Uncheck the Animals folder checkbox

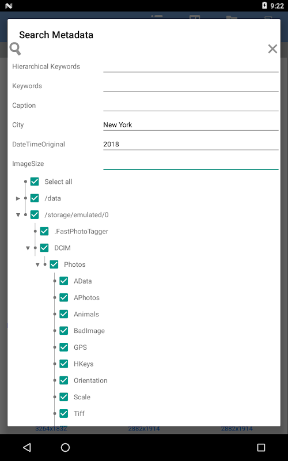(x=64, y=314)
